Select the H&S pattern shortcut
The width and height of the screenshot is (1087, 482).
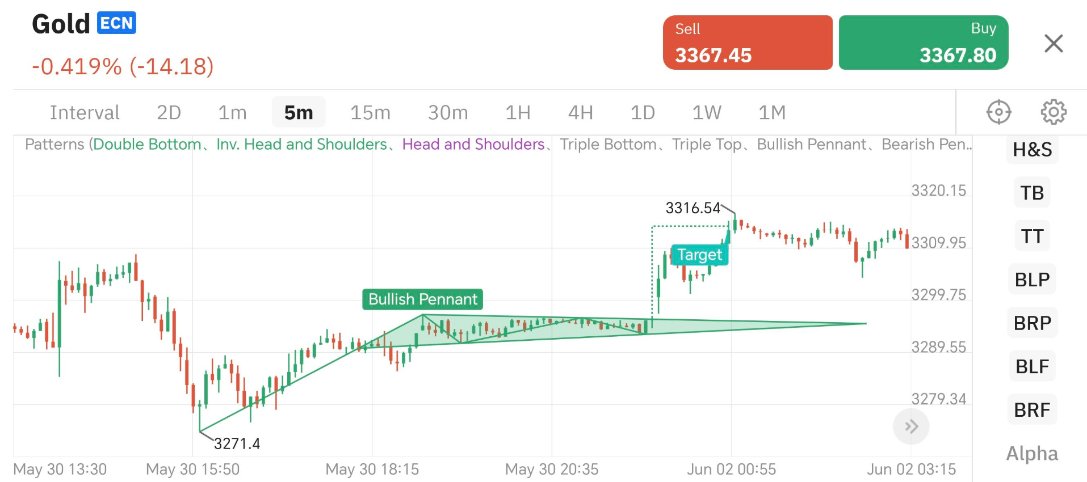pos(1032,150)
